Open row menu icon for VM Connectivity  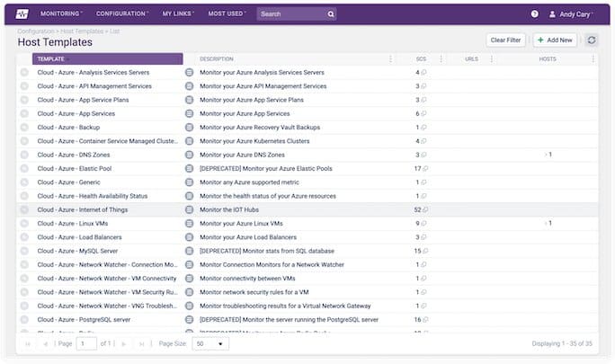coord(189,278)
